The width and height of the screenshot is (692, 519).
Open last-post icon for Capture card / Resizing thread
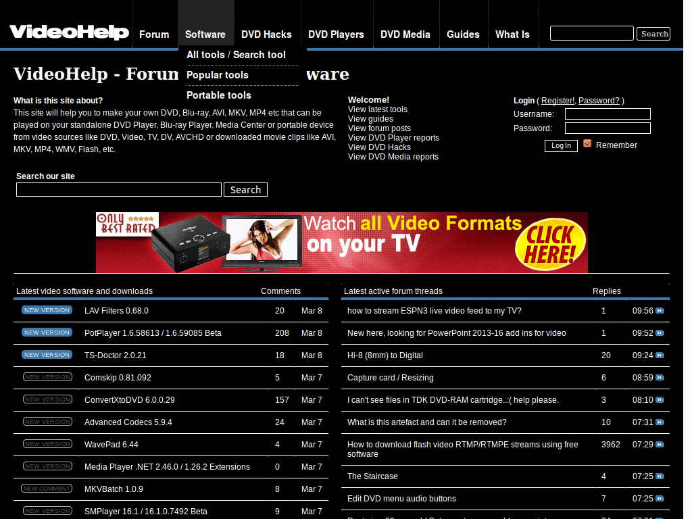coord(660,377)
